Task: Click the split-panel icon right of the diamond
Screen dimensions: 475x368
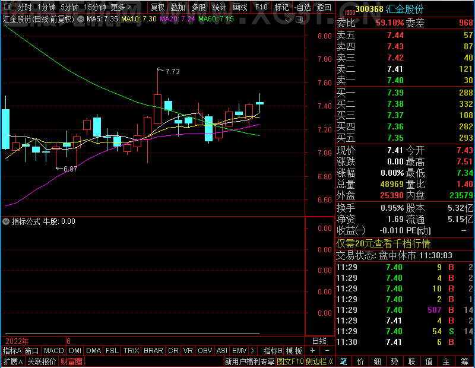Action: (x=299, y=20)
